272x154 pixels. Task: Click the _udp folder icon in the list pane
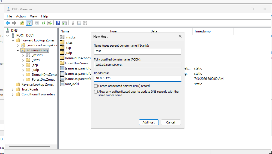tap(62, 53)
